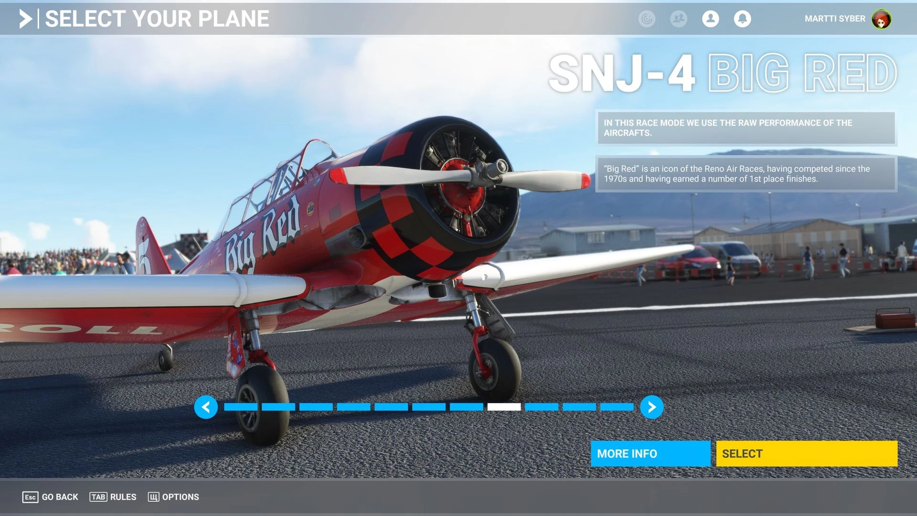
Task: Click Martti Syber's avatar picture
Action: coord(881,19)
